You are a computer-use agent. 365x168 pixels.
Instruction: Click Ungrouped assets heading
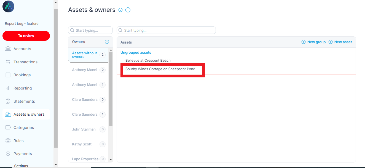coord(136,53)
